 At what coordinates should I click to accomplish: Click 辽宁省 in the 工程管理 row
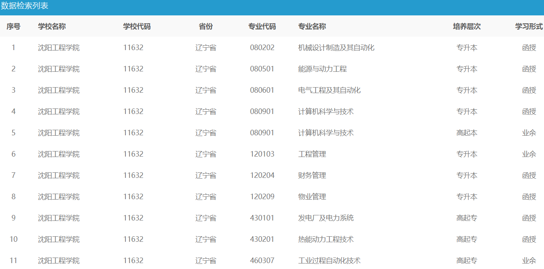click(x=206, y=154)
